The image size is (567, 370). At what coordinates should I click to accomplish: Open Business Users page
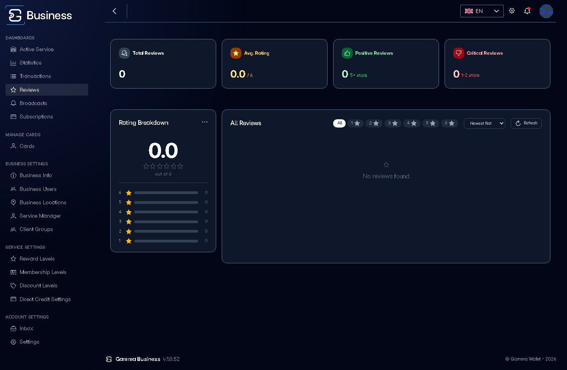pos(47,189)
